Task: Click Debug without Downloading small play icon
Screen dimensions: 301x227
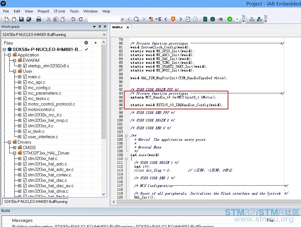Action: (x=237, y=19)
